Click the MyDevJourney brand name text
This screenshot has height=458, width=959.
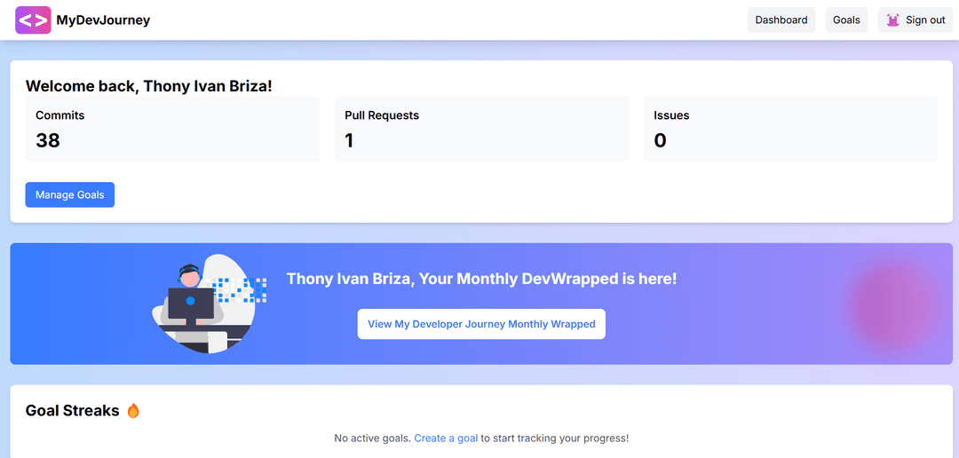point(103,20)
